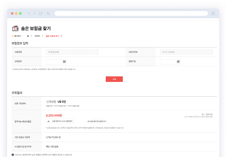The width and height of the screenshot is (226, 157).
Task: Click the yellow minimize traffic-light button
Action: 16,13
